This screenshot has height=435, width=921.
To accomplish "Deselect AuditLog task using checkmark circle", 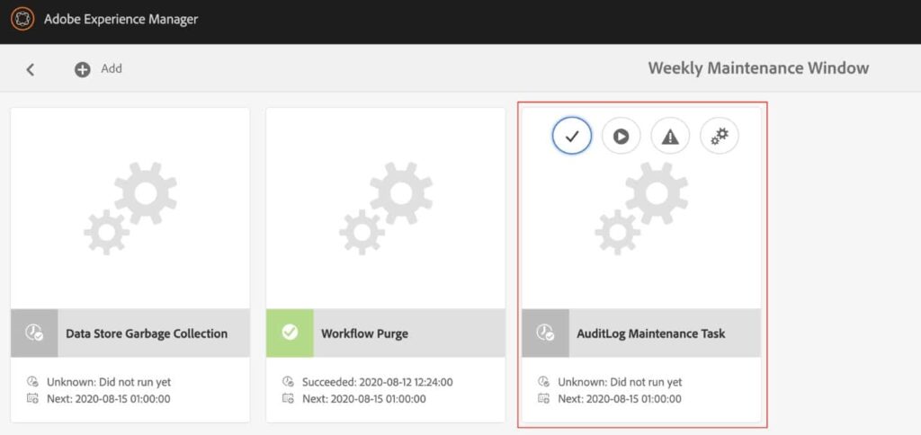I will click(571, 136).
